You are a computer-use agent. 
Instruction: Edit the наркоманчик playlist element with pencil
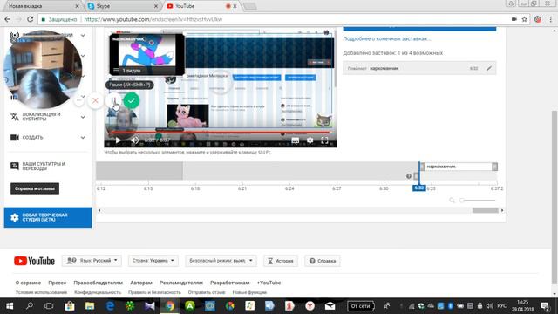click(489, 68)
